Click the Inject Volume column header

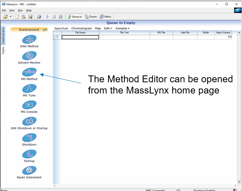click(223, 33)
